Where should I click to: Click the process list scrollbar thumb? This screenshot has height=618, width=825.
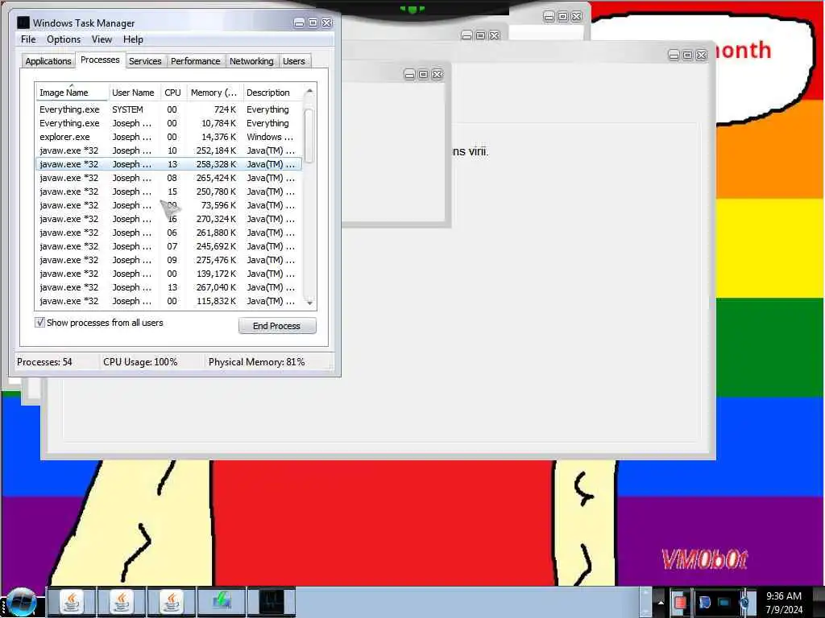(309, 135)
